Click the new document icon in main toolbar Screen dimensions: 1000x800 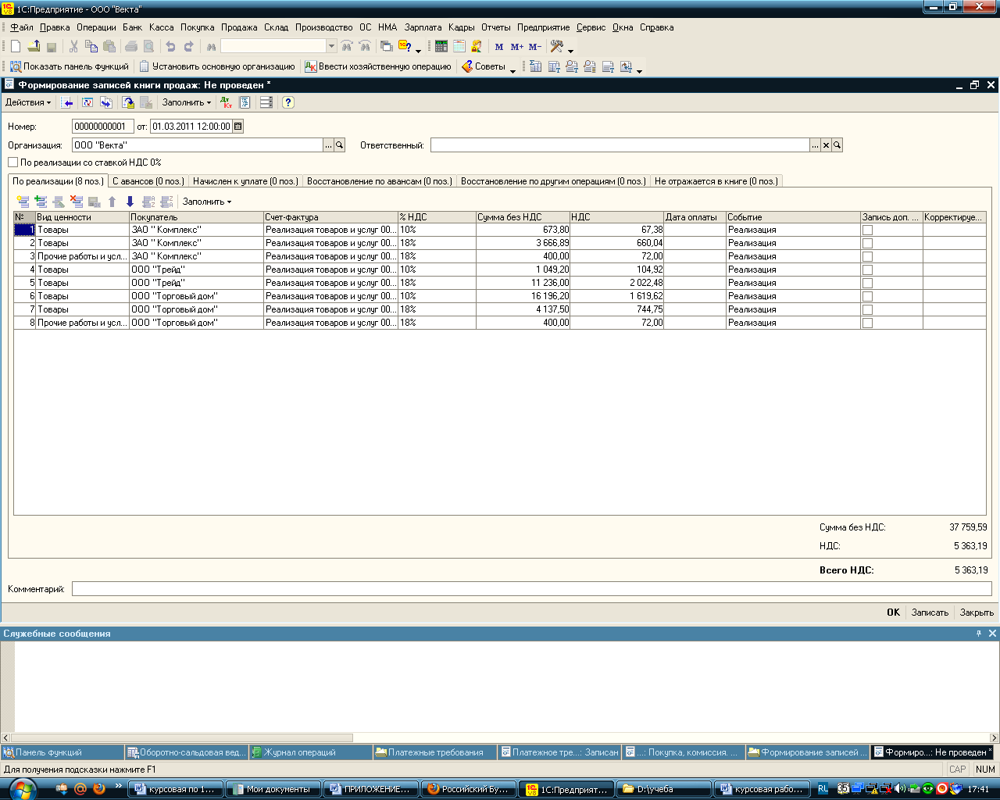coord(16,47)
